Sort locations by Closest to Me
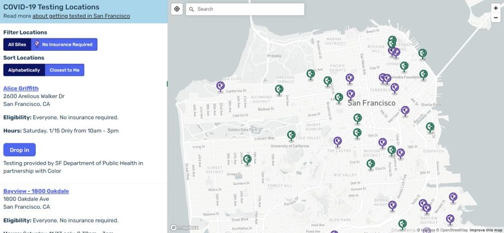Screen dimensions: 504x233 tap(64, 70)
